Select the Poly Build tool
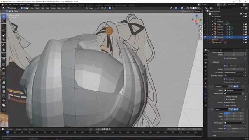This screenshot has width=249, height=140. tap(4, 82)
